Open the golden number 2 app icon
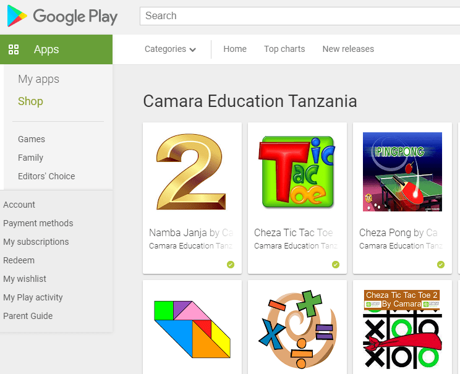The width and height of the screenshot is (460, 374). coord(191,172)
